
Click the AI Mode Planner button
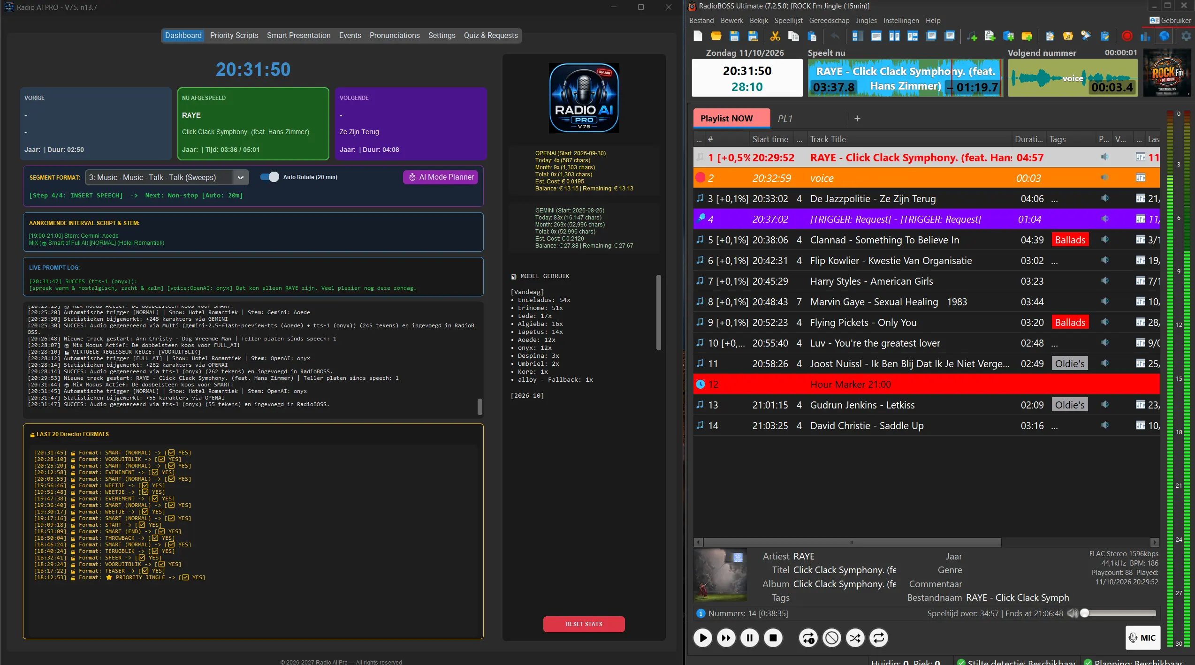441,177
